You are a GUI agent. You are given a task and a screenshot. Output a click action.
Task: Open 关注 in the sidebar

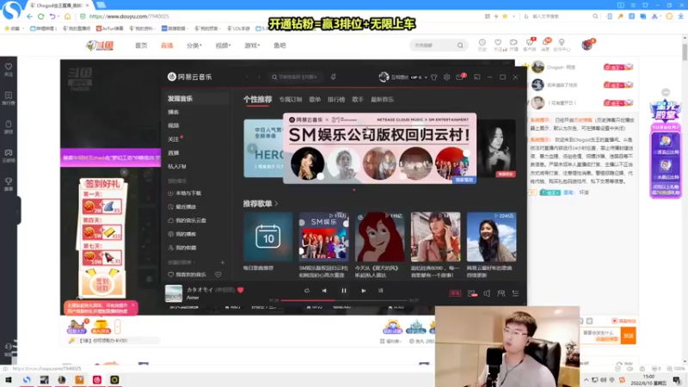coord(174,139)
